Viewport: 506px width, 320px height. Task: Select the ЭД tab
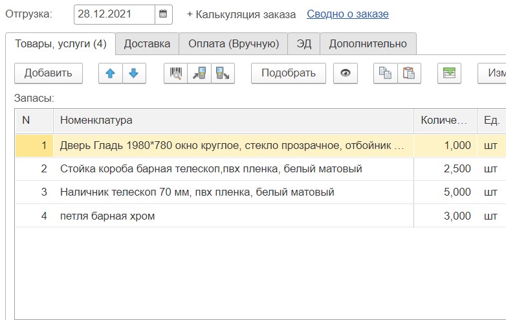coord(303,44)
